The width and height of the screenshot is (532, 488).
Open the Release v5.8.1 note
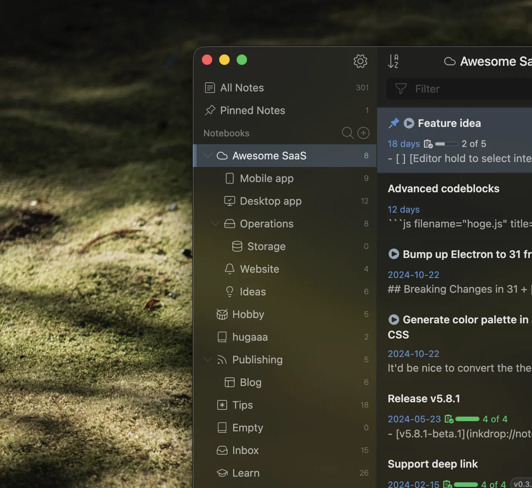tap(455, 416)
